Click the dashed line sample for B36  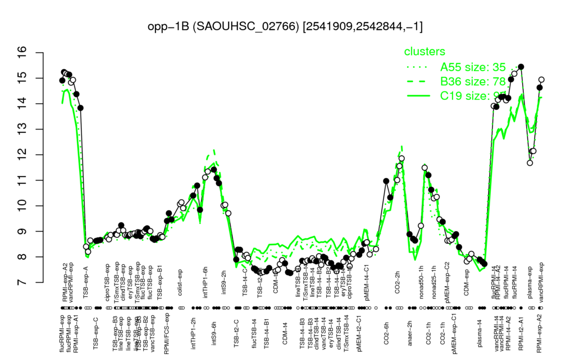point(417,82)
